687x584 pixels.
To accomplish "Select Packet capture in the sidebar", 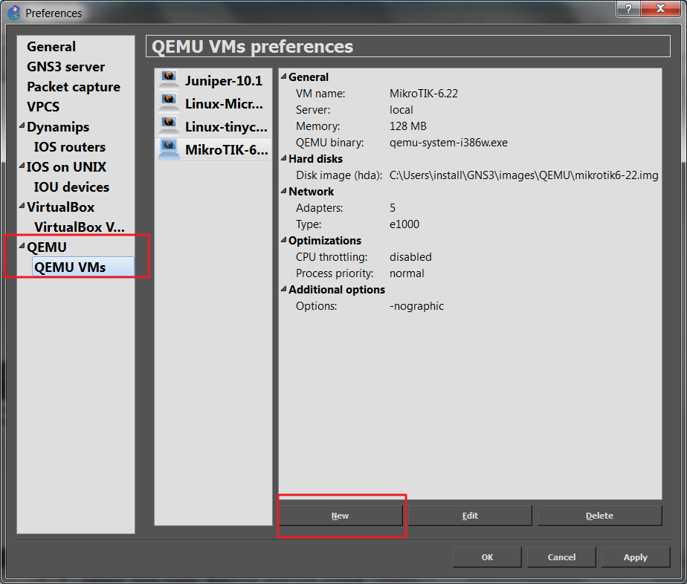I will pyautogui.click(x=74, y=87).
